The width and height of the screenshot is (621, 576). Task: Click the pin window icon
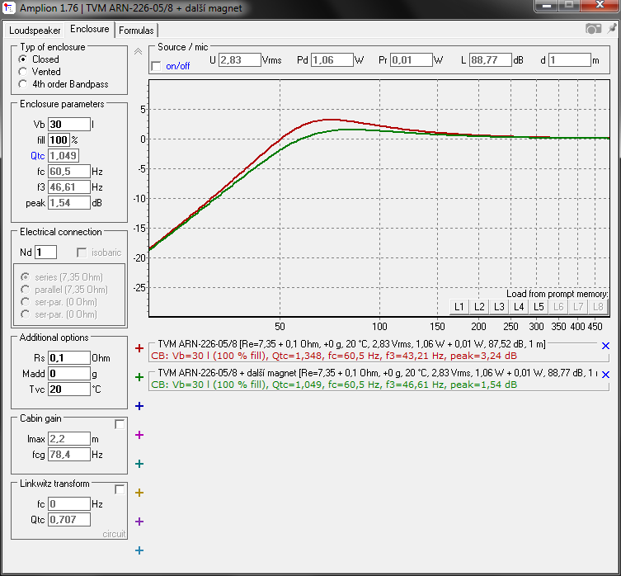coord(612,29)
